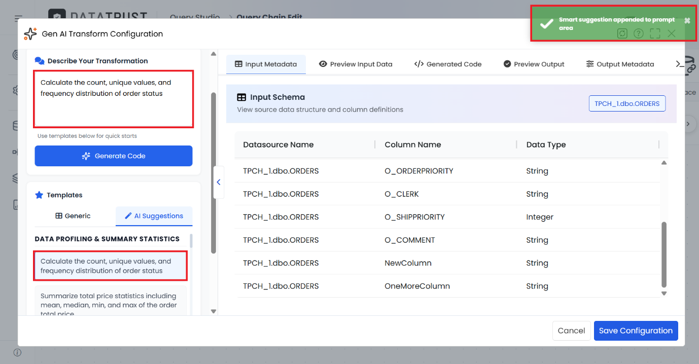Image resolution: width=699 pixels, height=364 pixels.
Task: Select the AI Suggestions templates tab
Action: (154, 216)
